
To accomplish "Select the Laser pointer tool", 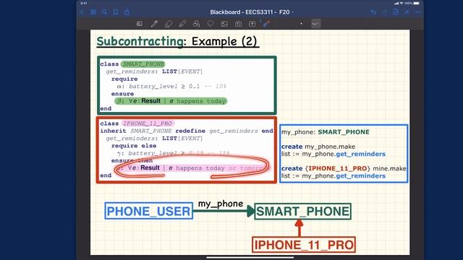I will point(266,24).
